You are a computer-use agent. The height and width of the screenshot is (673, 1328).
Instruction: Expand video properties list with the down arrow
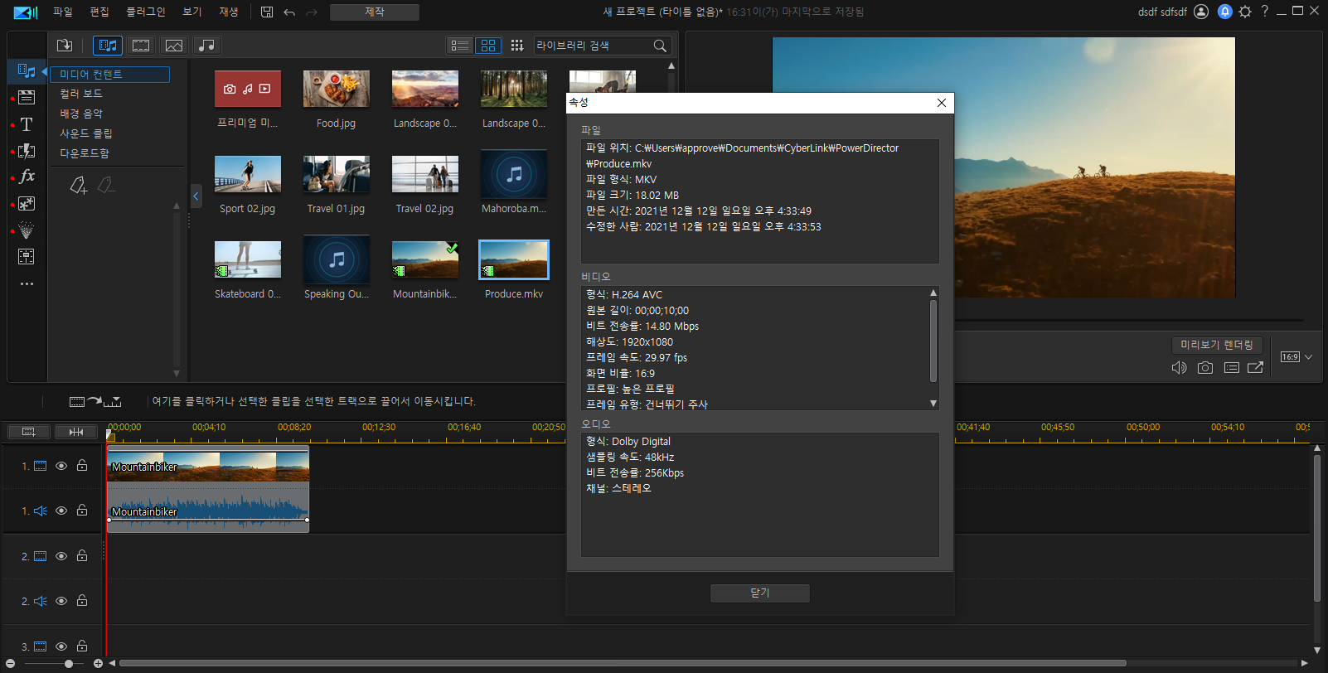click(933, 404)
